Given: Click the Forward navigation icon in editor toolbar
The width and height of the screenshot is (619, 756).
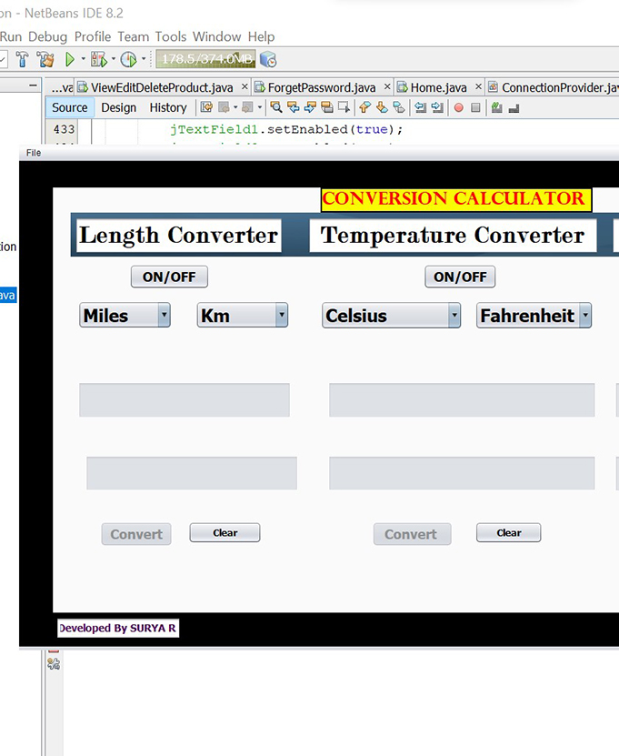Looking at the screenshot, I should [247, 107].
